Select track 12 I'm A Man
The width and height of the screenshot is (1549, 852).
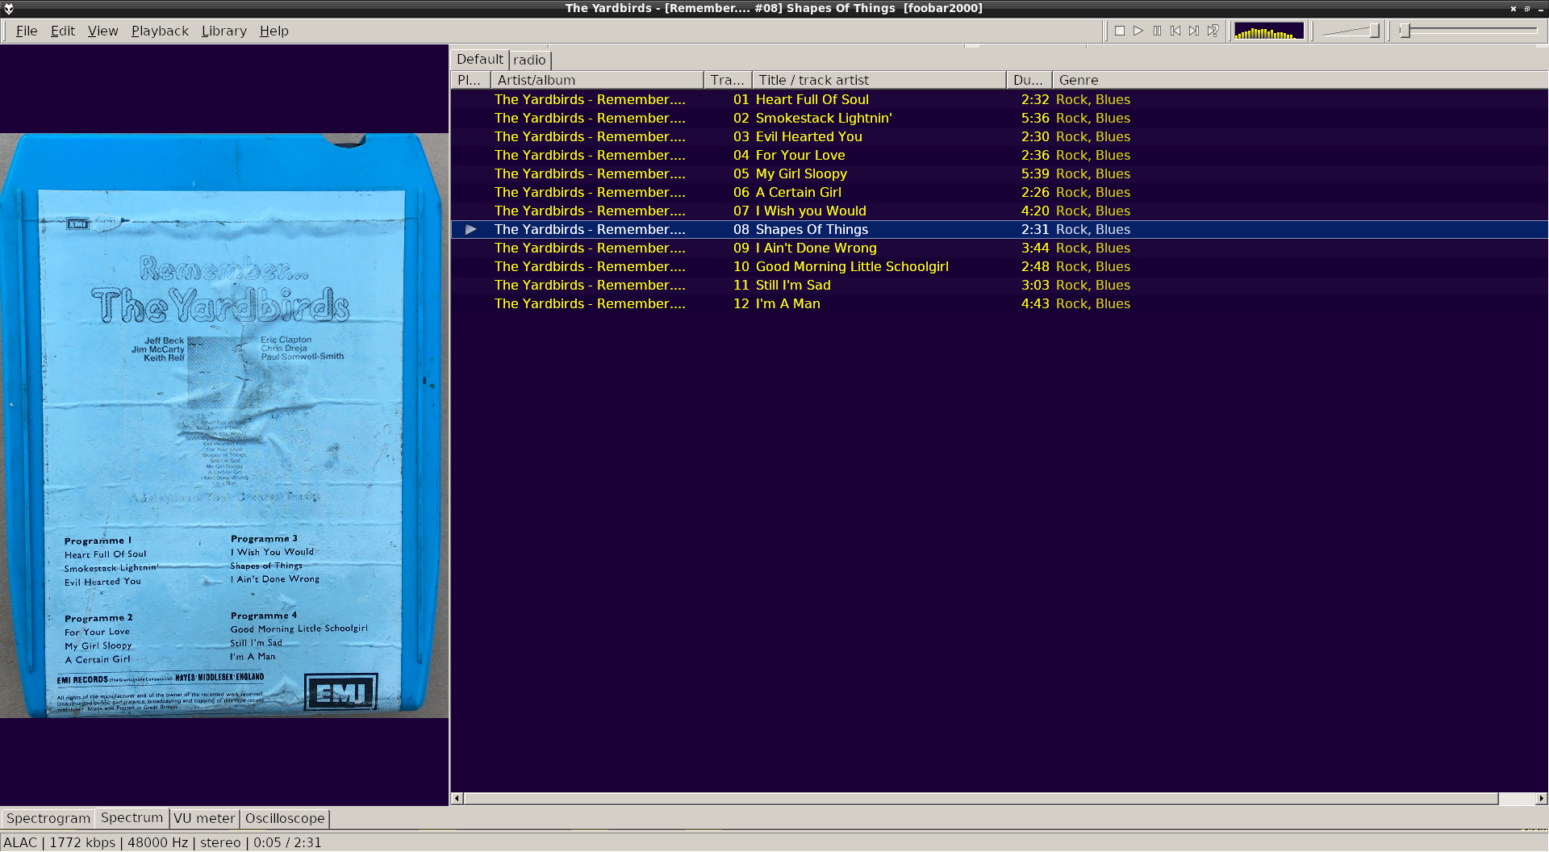point(999,303)
